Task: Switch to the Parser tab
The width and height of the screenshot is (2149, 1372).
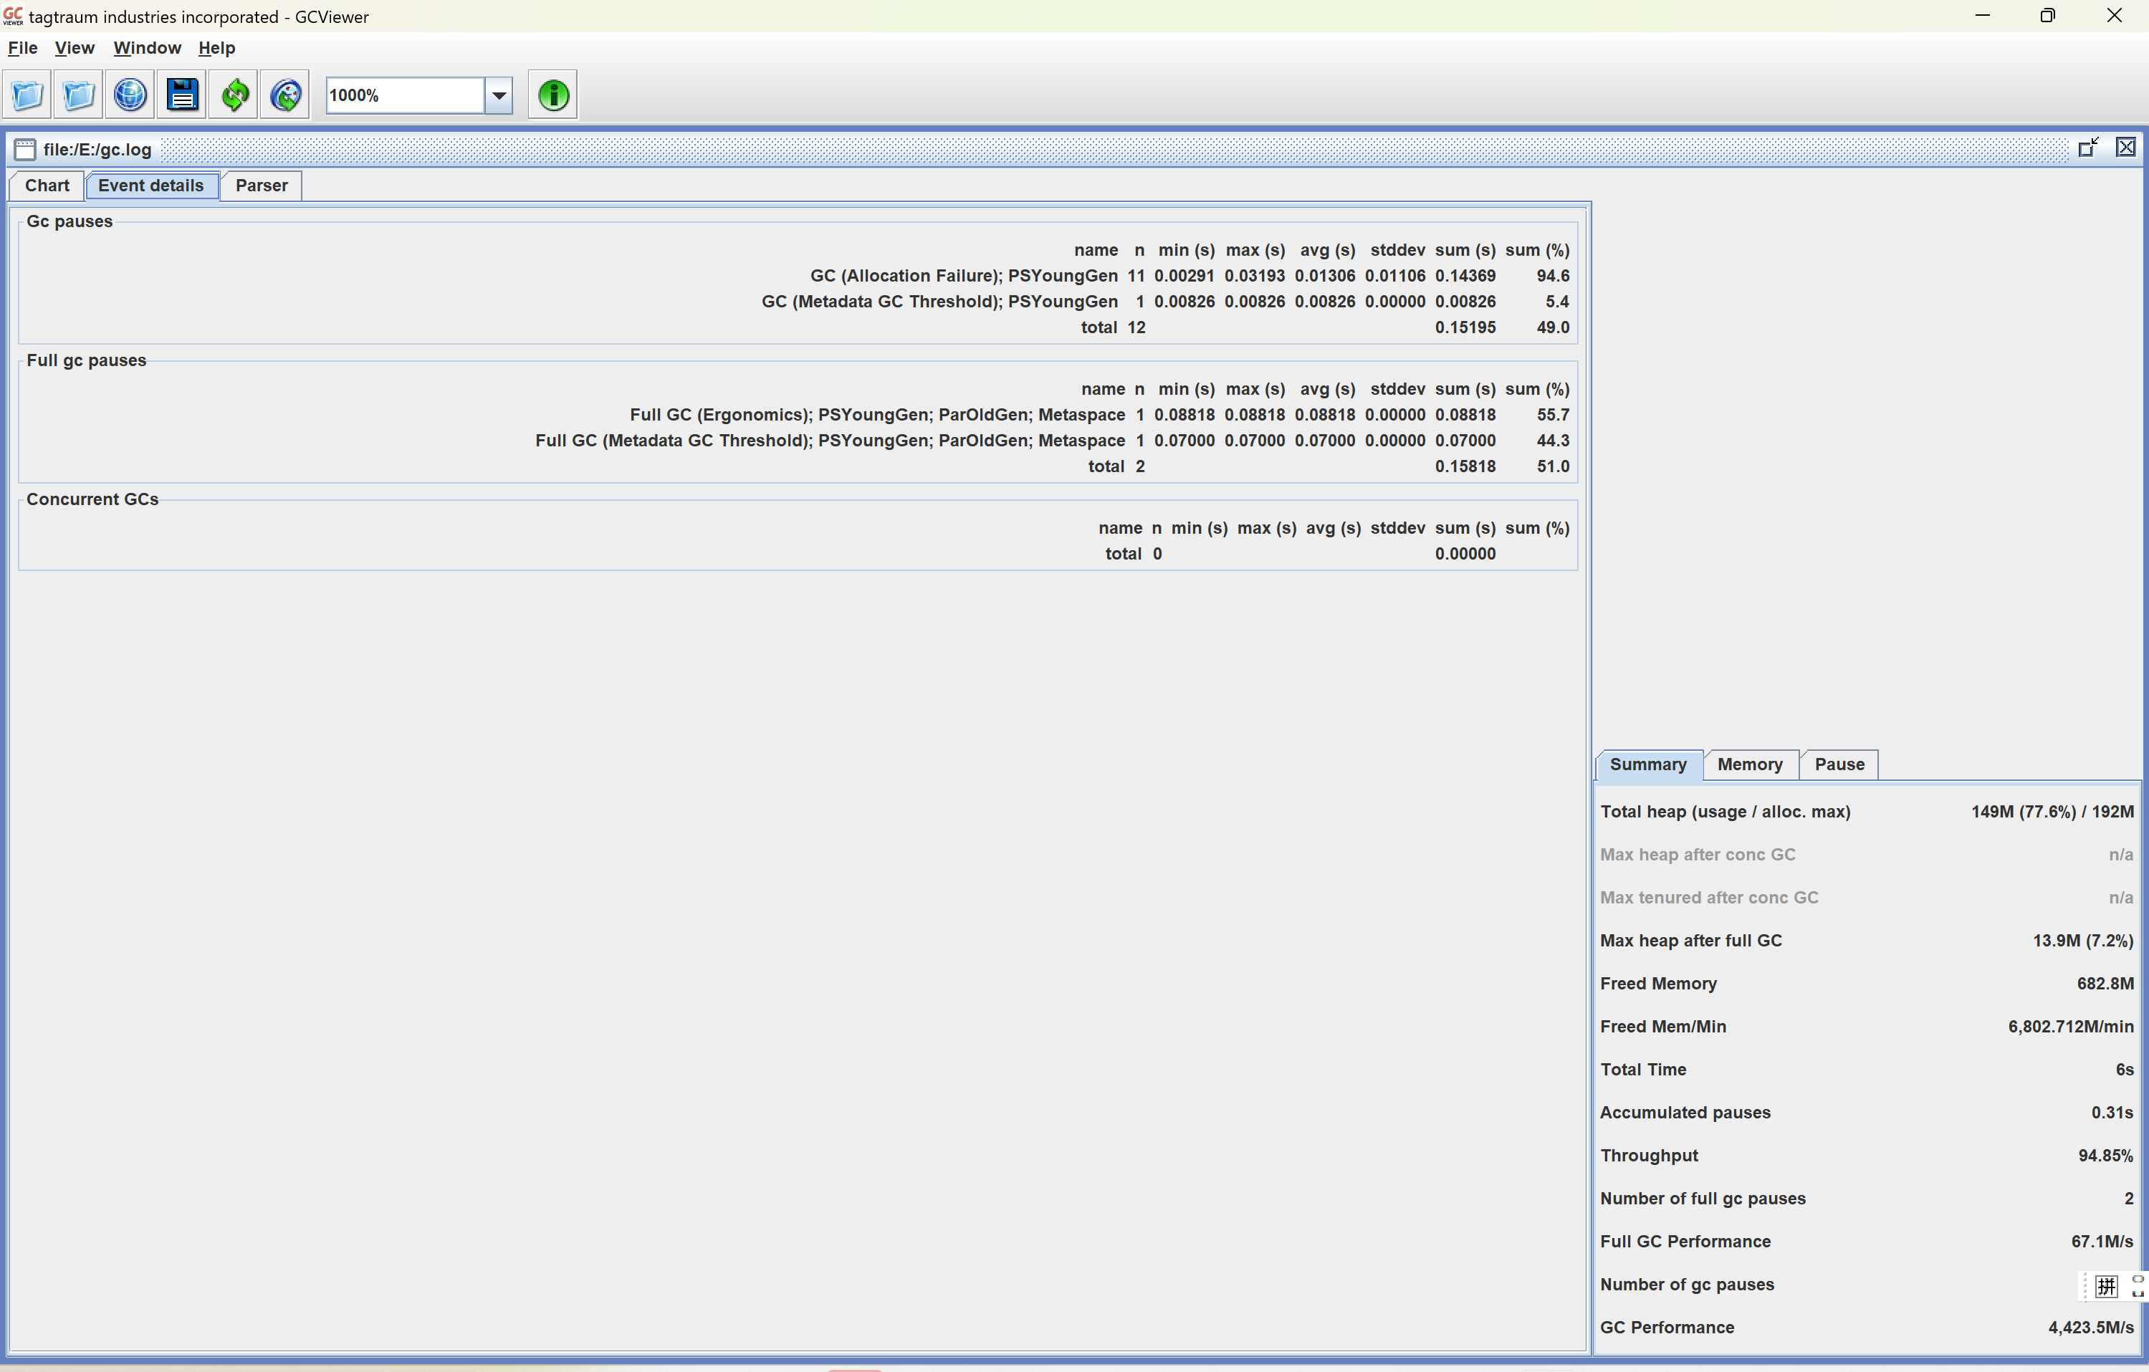Action: [261, 186]
